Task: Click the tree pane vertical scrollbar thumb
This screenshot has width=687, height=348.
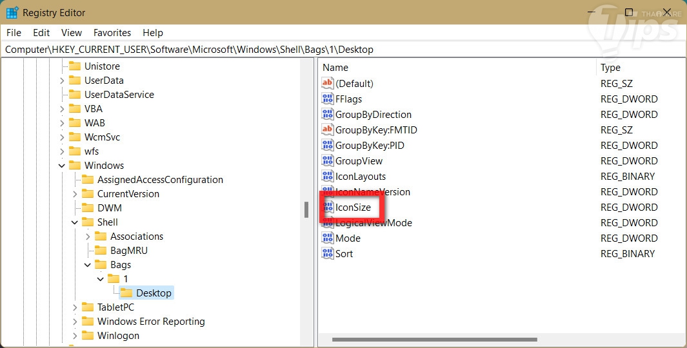Action: coord(306,209)
